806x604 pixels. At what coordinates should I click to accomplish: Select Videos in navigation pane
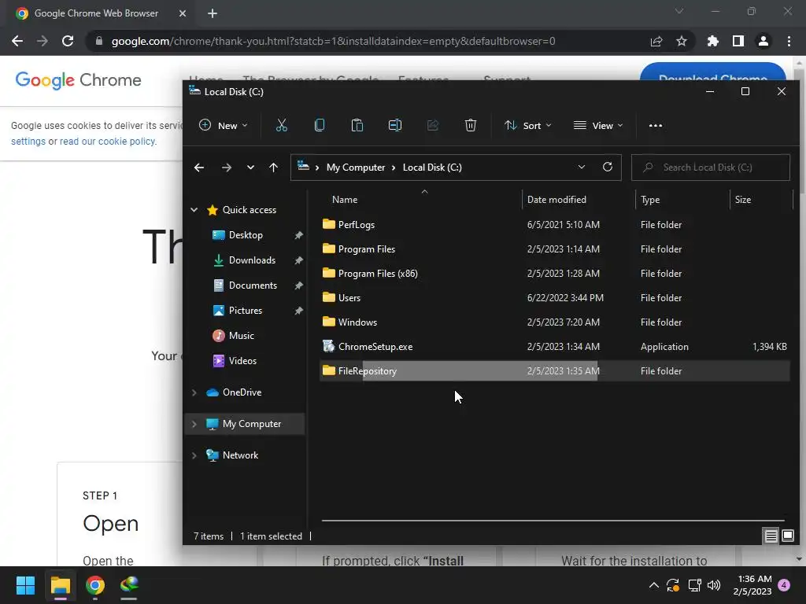[x=242, y=360]
